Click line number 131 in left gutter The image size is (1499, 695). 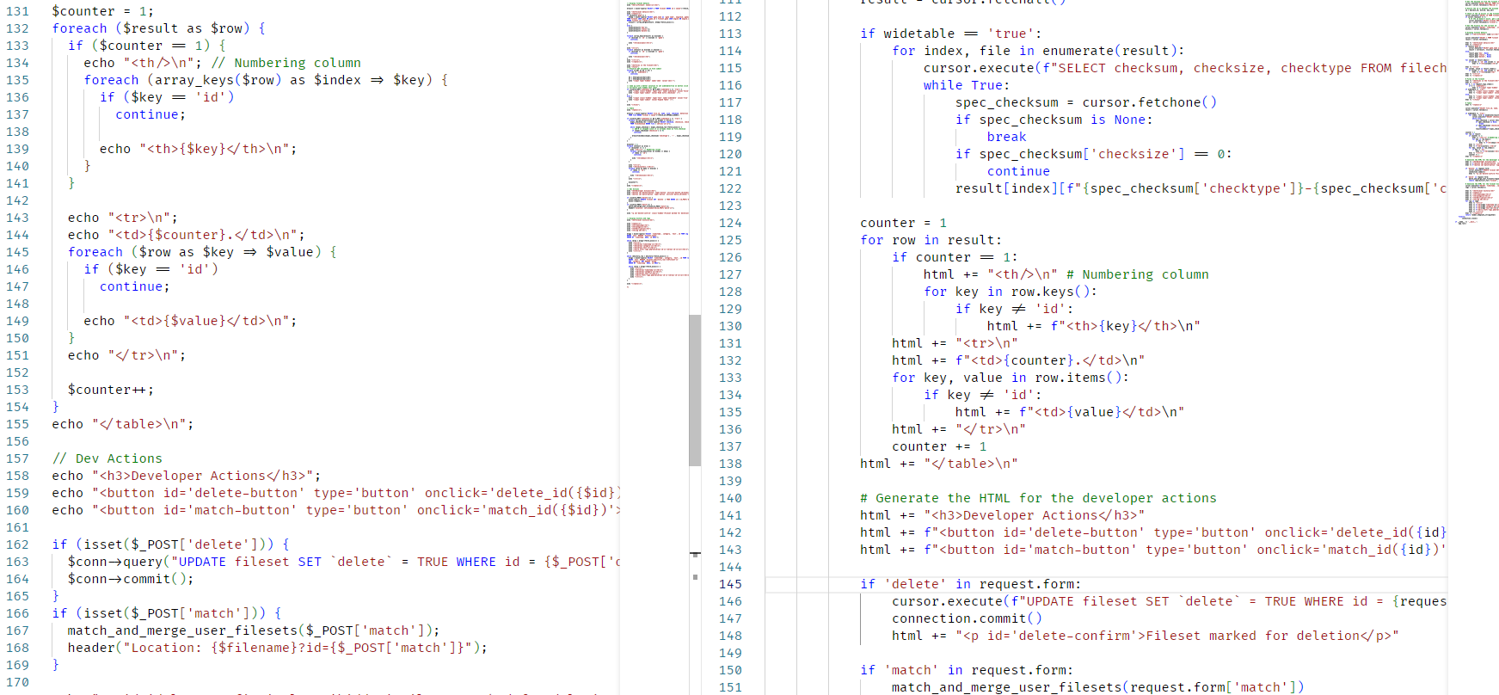tap(17, 11)
